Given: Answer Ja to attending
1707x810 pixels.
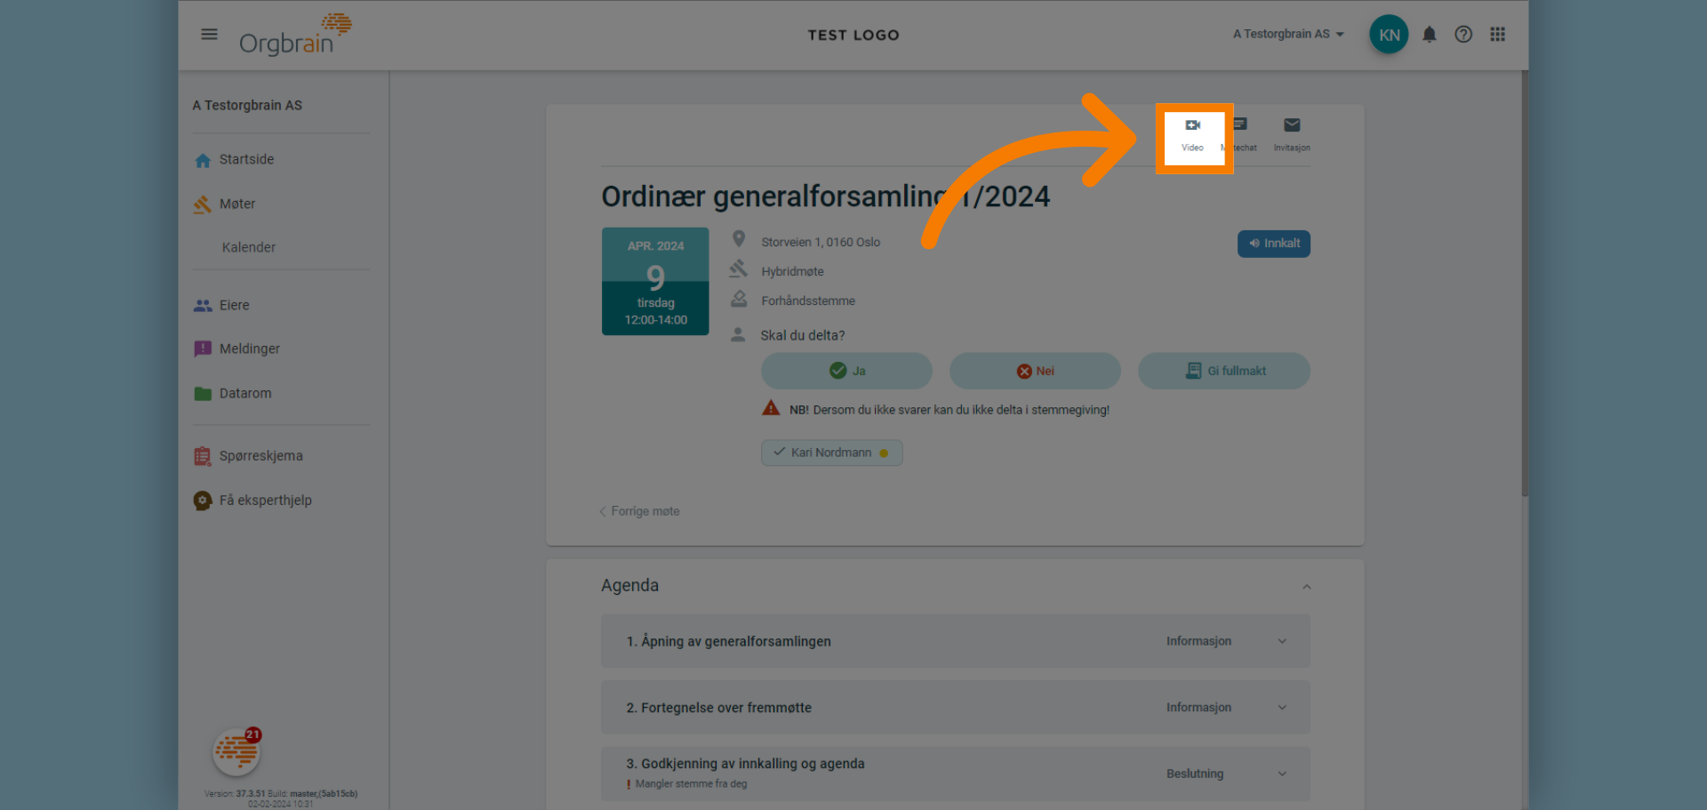Looking at the screenshot, I should pos(846,371).
